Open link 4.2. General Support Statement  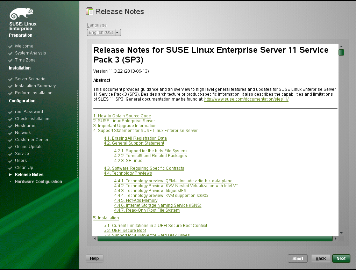134,143
